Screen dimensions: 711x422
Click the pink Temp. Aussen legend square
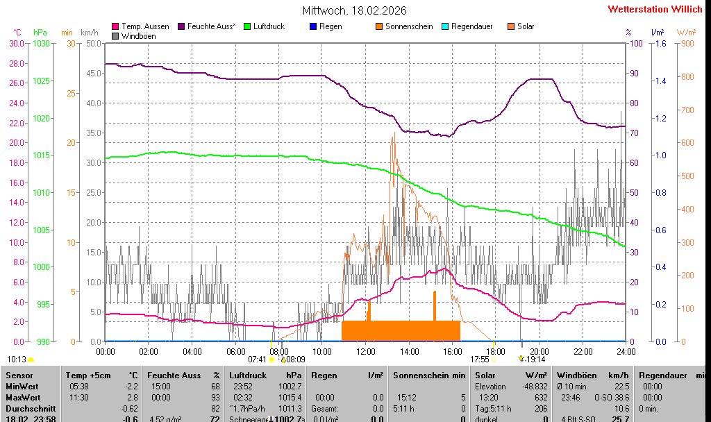coord(116,26)
